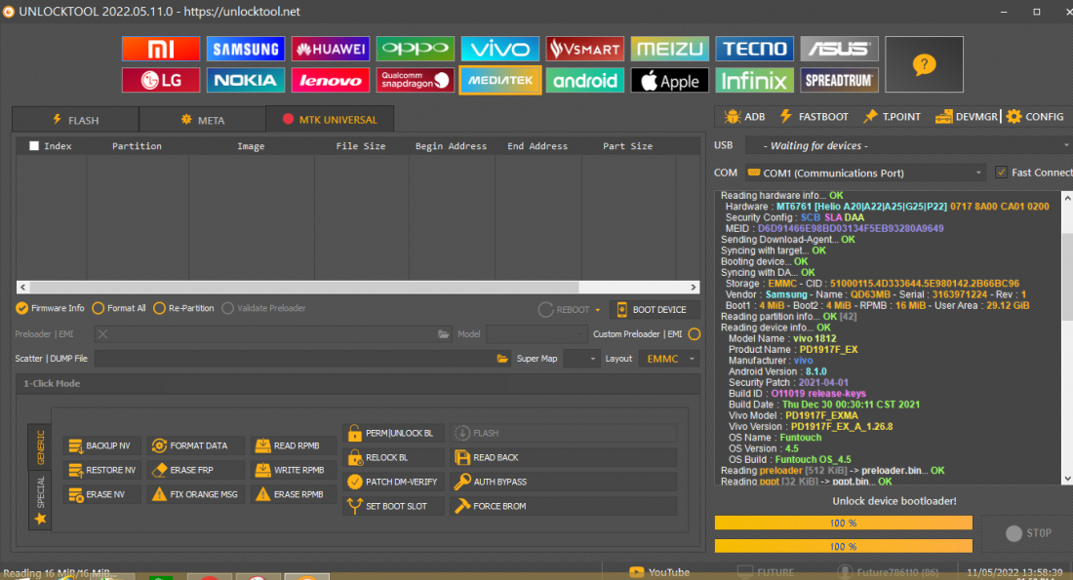This screenshot has height=580, width=1073.
Task: Toggle the Custom Preloader EMI circle
Action: pyautogui.click(x=694, y=334)
